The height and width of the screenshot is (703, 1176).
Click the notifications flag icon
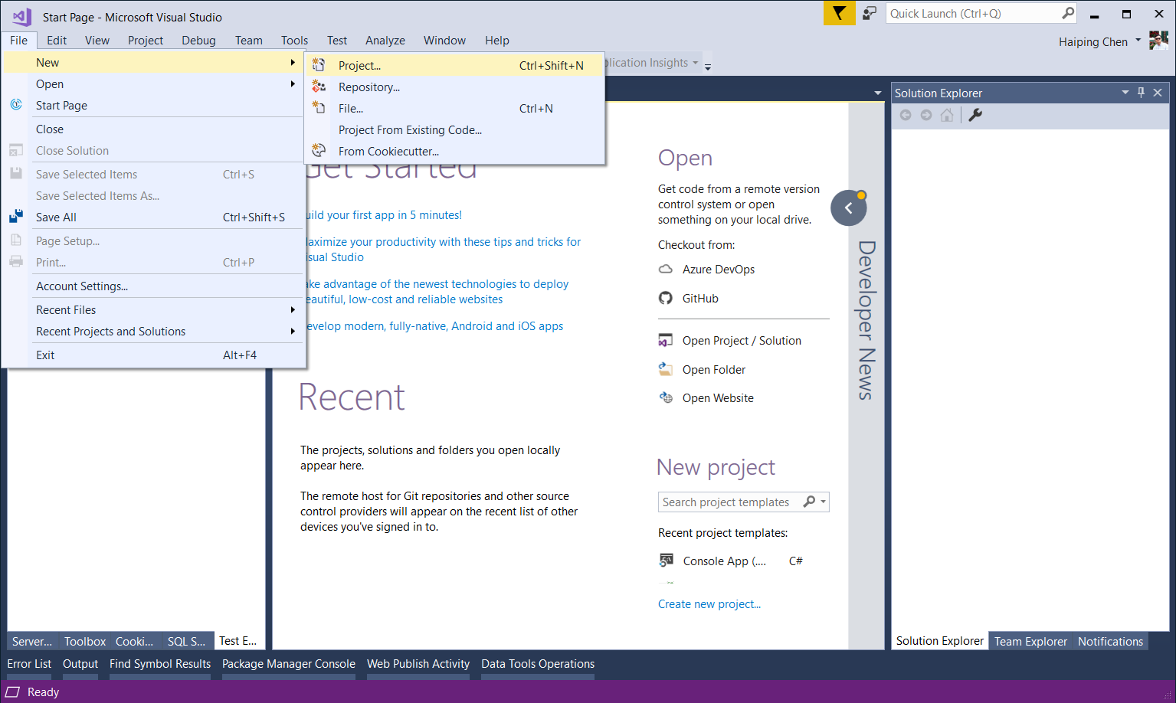tap(839, 14)
